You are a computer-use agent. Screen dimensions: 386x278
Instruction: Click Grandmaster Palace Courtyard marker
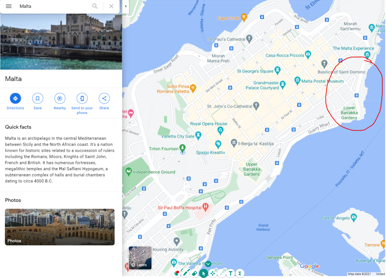click(283, 85)
